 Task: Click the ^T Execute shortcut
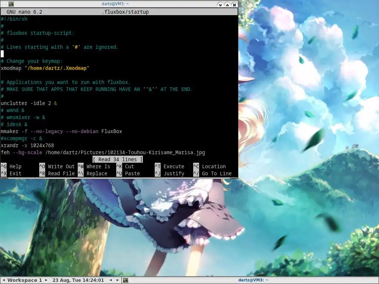(x=170, y=166)
